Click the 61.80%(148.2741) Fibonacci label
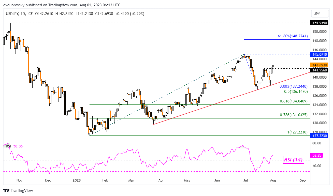This screenshot has height=196, width=333. pyautogui.click(x=293, y=36)
